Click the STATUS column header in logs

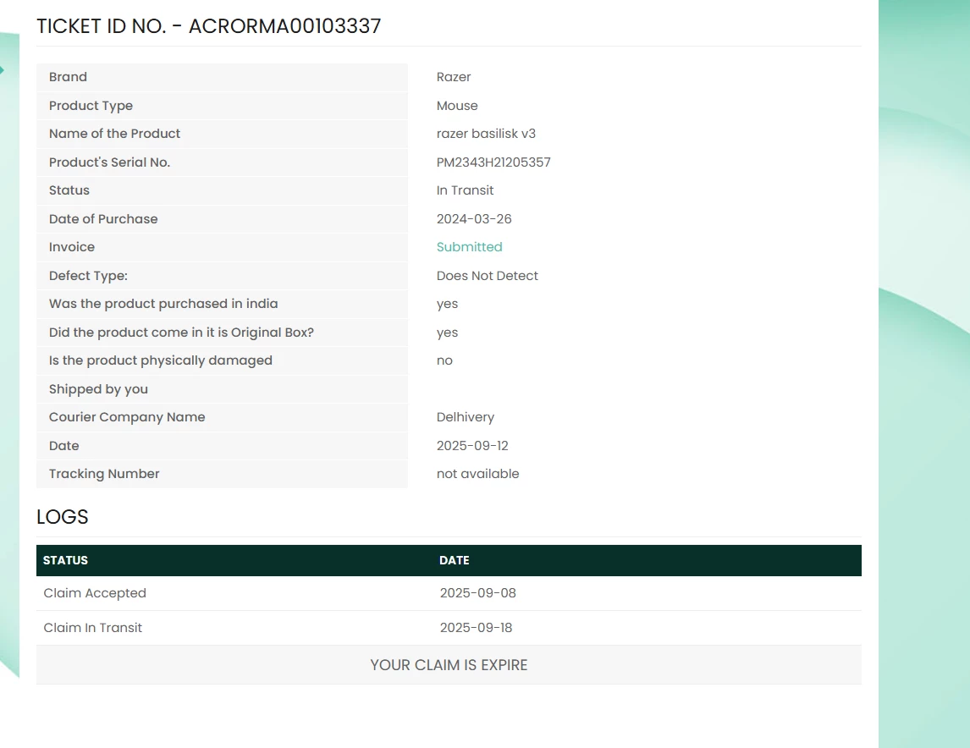[x=65, y=560]
